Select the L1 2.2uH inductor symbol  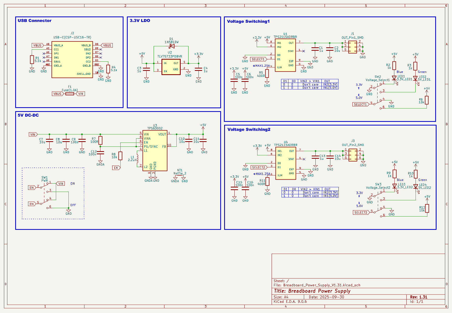pos(137,159)
